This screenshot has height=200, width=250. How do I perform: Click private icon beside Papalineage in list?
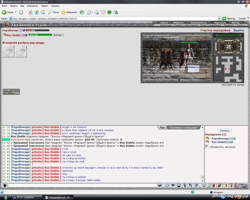pyautogui.click(x=207, y=138)
